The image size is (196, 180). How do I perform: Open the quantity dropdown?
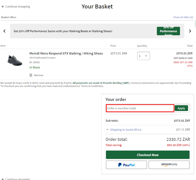143,56
